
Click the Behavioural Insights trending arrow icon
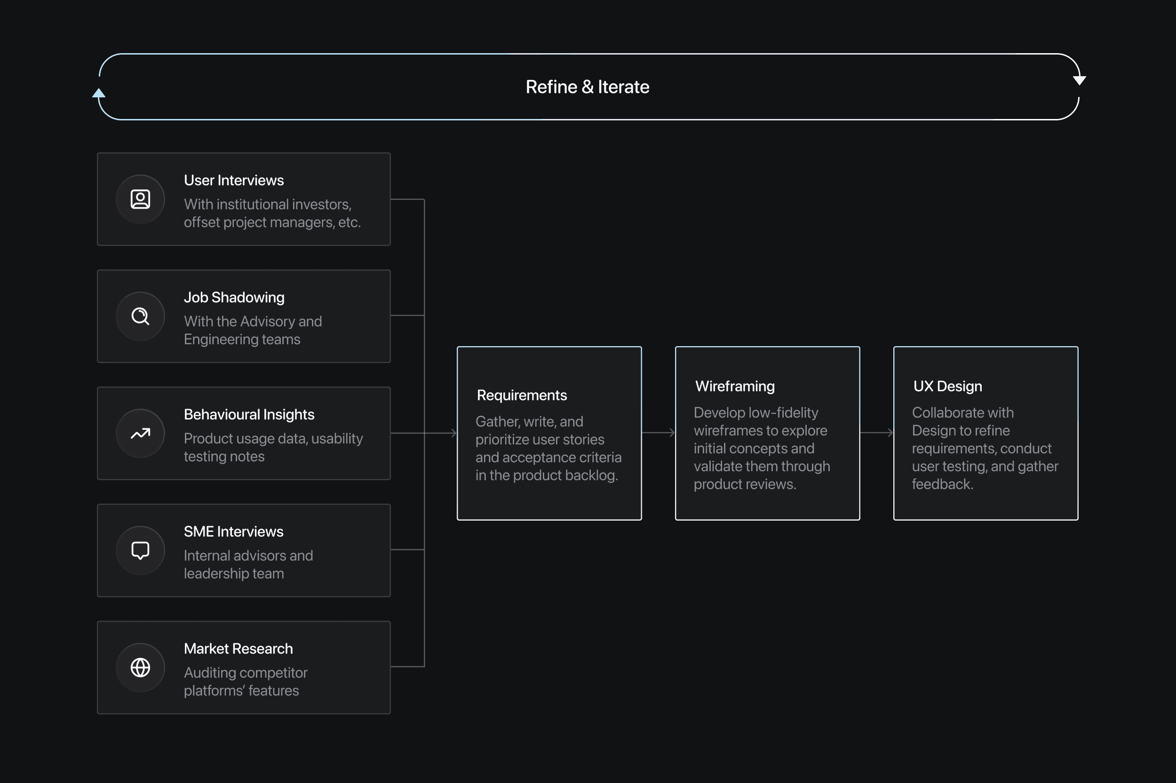[140, 434]
